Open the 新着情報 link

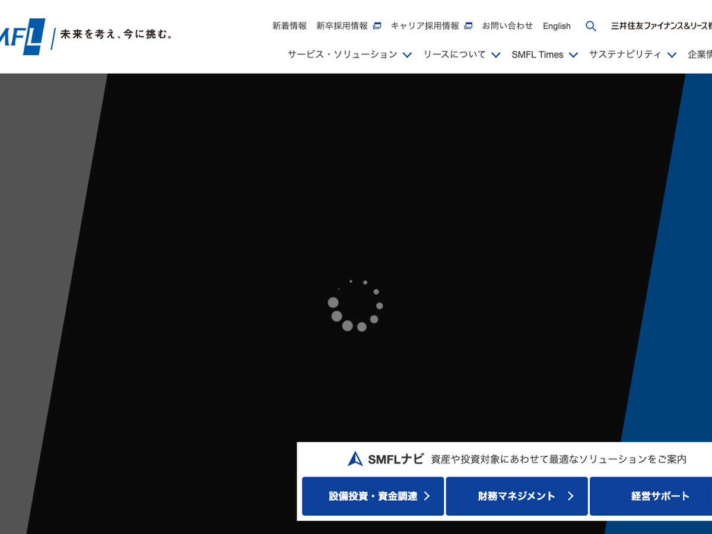click(x=290, y=26)
